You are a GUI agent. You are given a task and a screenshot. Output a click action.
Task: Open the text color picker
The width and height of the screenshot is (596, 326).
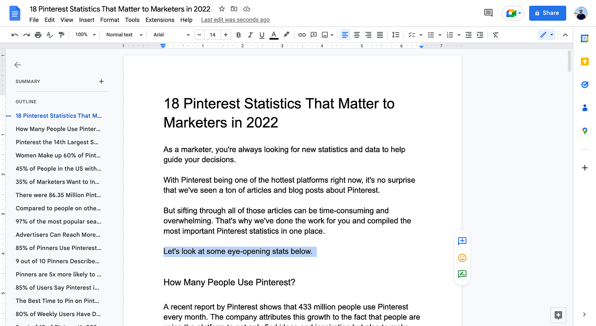[274, 35]
